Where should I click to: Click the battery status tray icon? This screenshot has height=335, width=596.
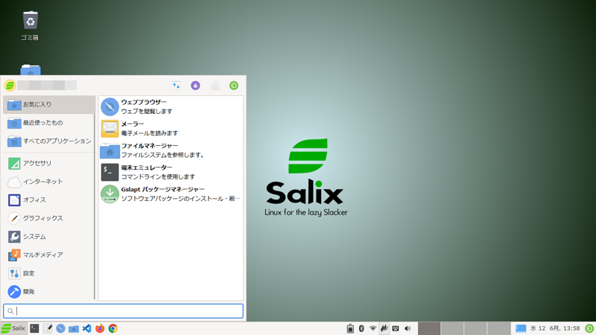coord(350,328)
